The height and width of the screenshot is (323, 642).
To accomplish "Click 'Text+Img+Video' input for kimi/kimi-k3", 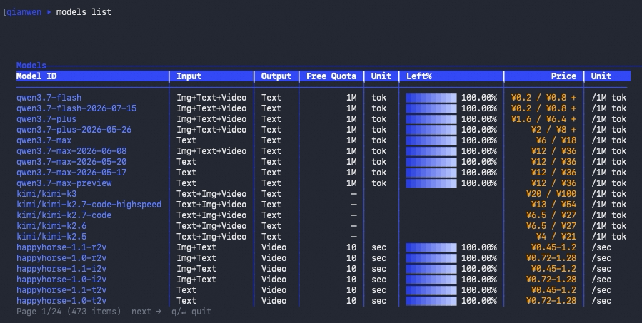I will point(211,194).
